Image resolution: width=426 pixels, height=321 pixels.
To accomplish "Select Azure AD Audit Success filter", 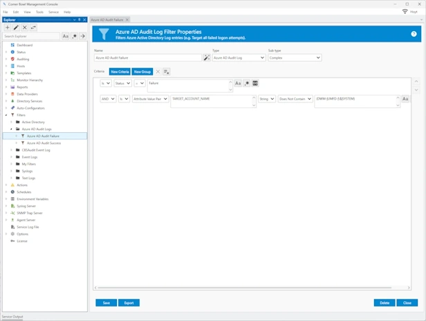I will (44, 143).
